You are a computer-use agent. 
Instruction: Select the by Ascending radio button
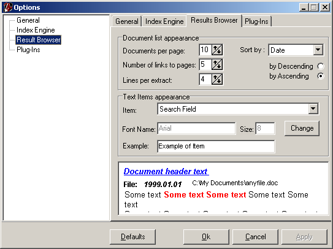point(321,76)
